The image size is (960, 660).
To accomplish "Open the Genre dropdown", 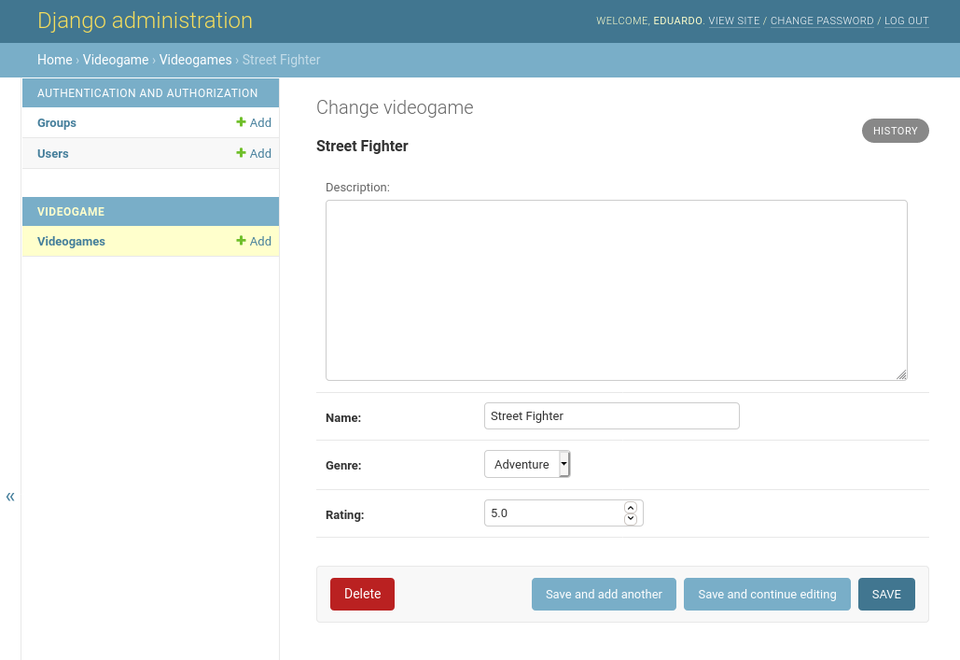I will 527,464.
